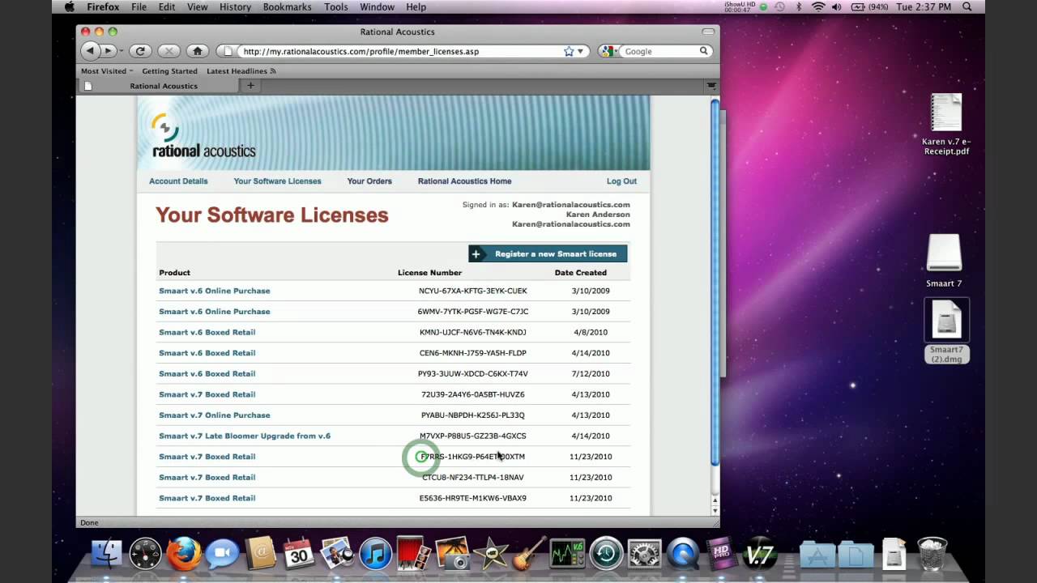Screen dimensions: 1037x583
Task: Open iCal from the Dock
Action: coord(299,554)
